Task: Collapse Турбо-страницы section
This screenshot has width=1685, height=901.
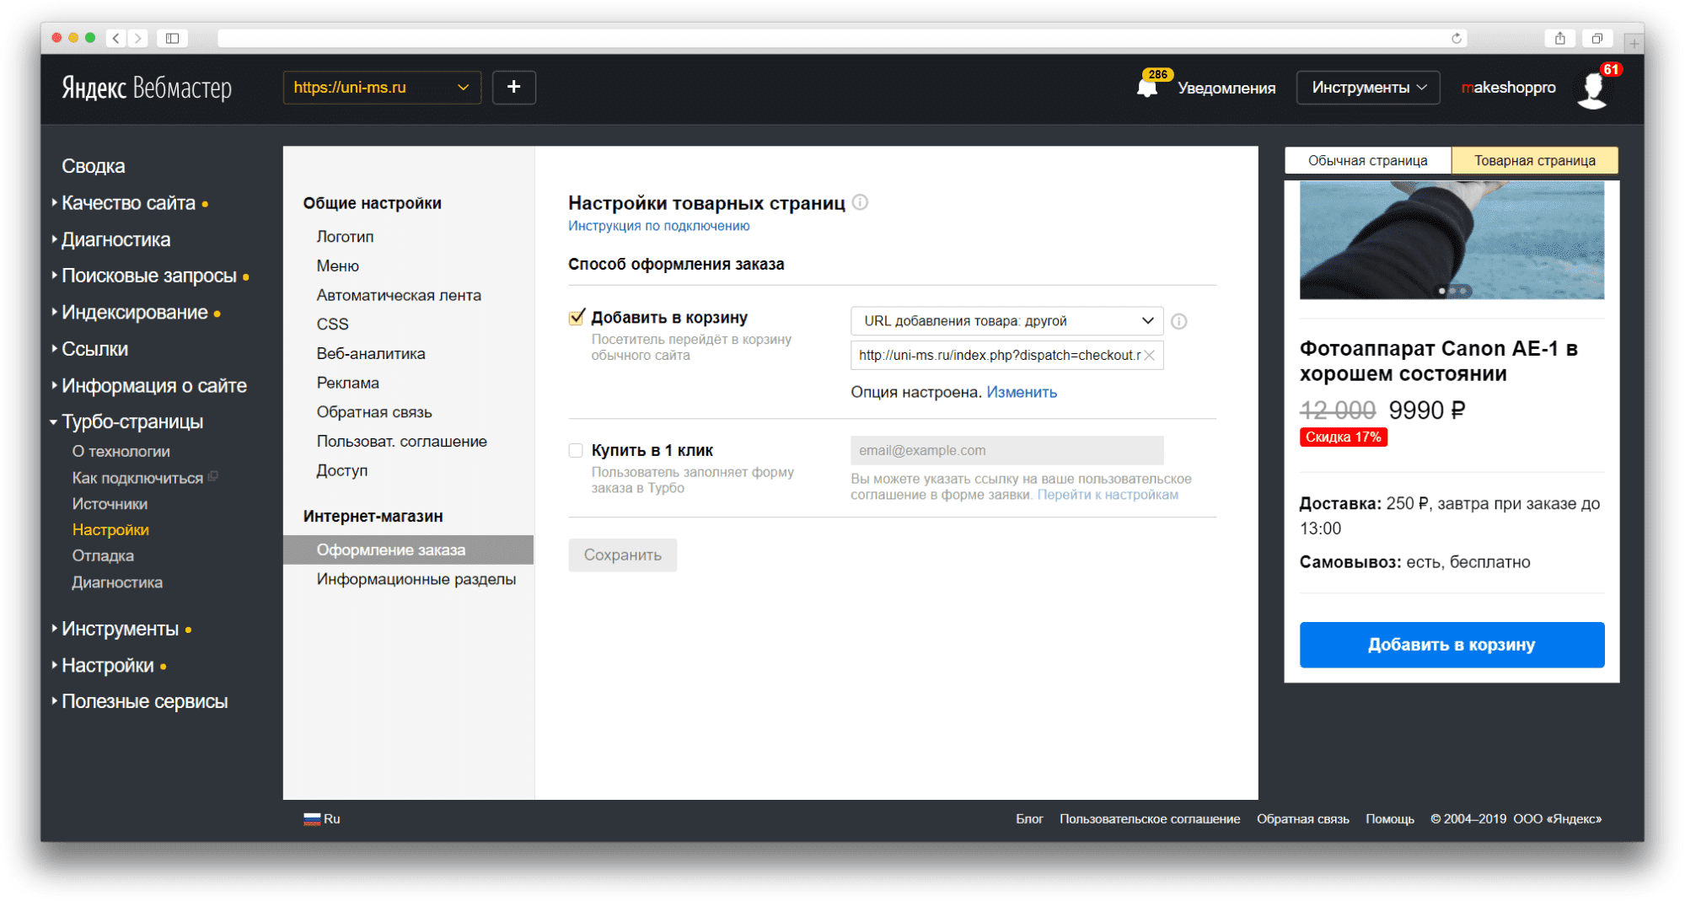Action: tap(132, 421)
